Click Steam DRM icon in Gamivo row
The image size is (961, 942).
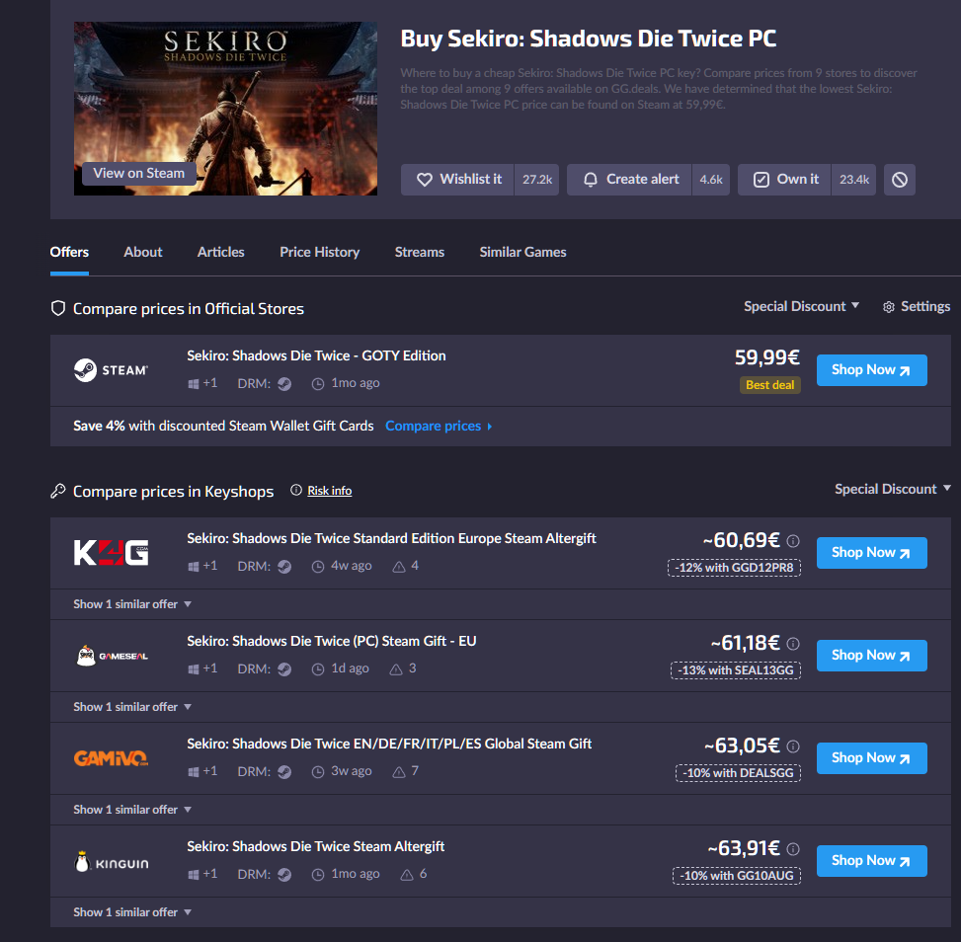tap(284, 771)
